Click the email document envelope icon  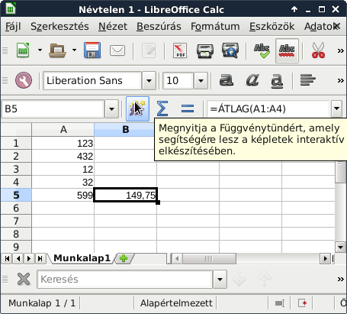117,50
